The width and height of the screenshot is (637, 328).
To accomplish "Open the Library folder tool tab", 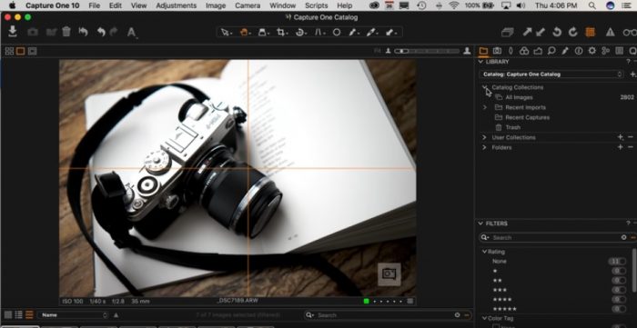I will click(x=483, y=51).
